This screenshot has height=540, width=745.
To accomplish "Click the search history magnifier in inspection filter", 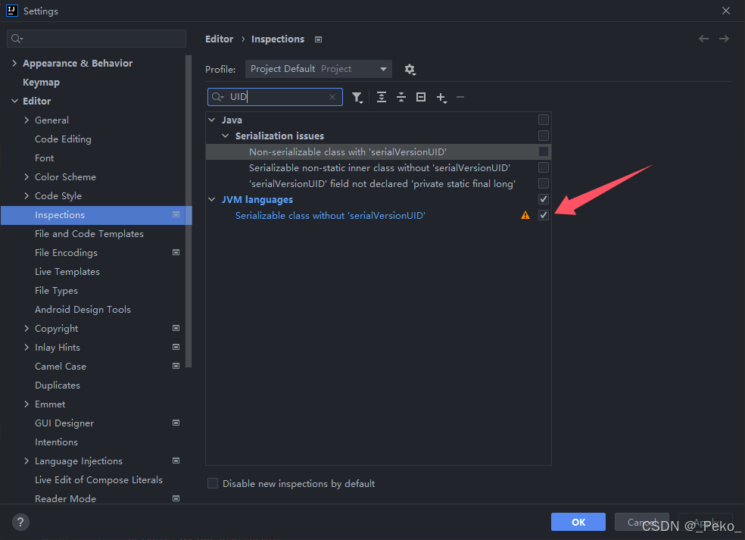I will pyautogui.click(x=218, y=97).
